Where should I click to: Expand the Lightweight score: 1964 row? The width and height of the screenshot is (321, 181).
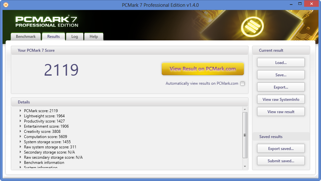coord(20,116)
